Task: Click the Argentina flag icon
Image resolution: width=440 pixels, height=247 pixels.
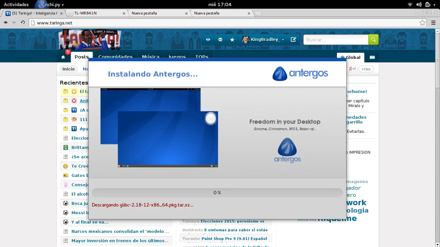Action: 372,57
